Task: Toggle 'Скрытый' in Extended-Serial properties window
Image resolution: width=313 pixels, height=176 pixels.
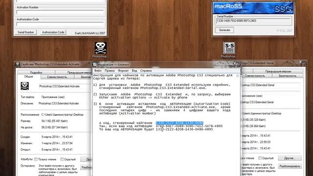Action: [260, 158]
